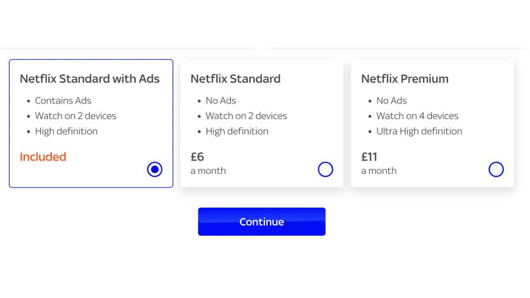This screenshot has height=298, width=530.
Task: Select the Netflix Premium radio button
Action: click(496, 169)
